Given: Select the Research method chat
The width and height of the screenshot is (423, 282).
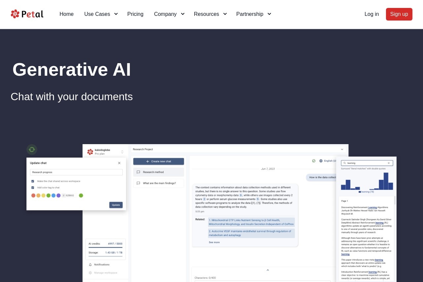Looking at the screenshot, I should 159,172.
